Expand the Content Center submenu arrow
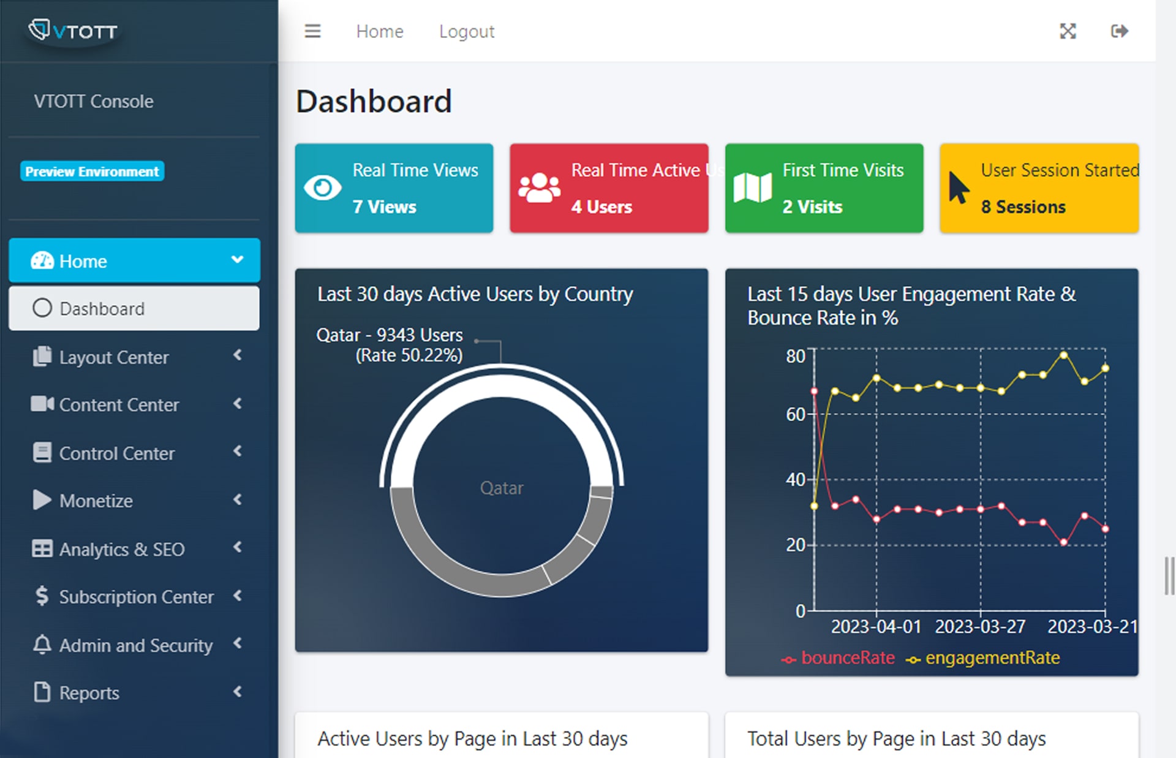This screenshot has height=758, width=1176. (x=238, y=403)
